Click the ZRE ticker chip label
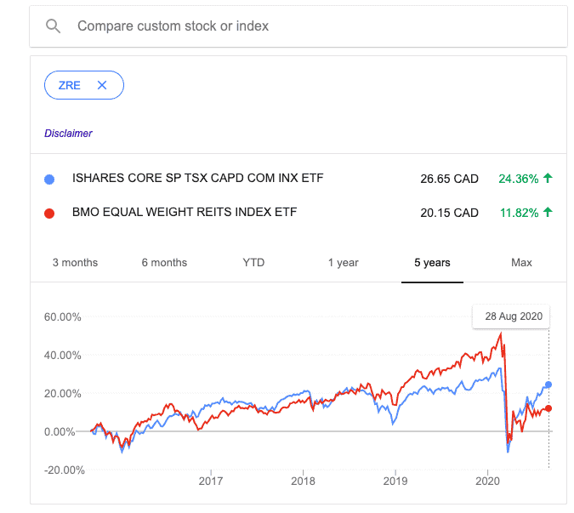The width and height of the screenshot is (574, 513). (69, 85)
